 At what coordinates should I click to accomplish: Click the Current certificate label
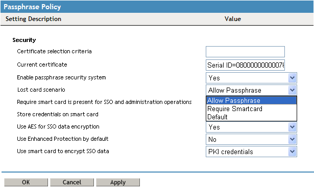[42, 65]
